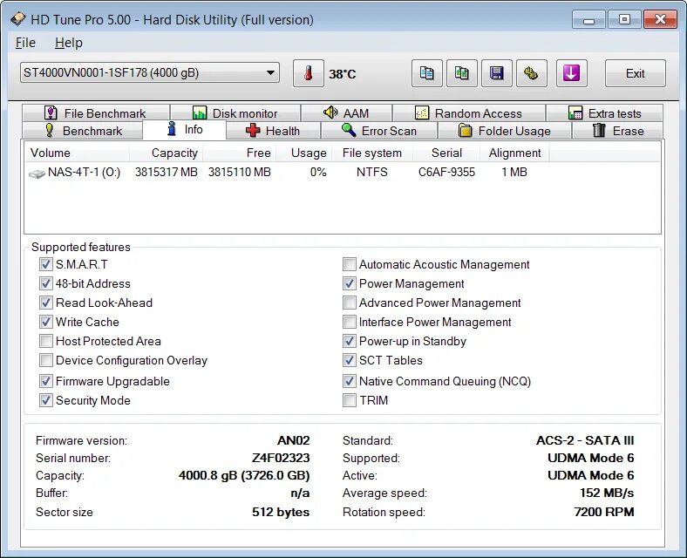Image resolution: width=687 pixels, height=558 pixels.
Task: Toggle the Write Cache checkbox
Action: [x=46, y=322]
